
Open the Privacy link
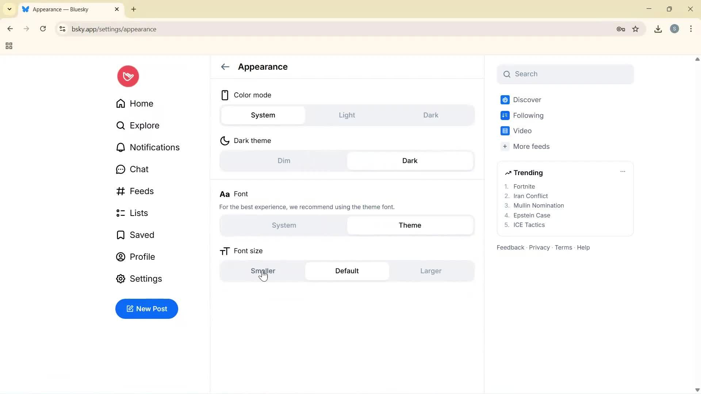[539, 247]
